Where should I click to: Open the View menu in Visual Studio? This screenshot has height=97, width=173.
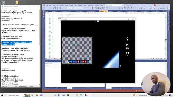coord(54,5)
